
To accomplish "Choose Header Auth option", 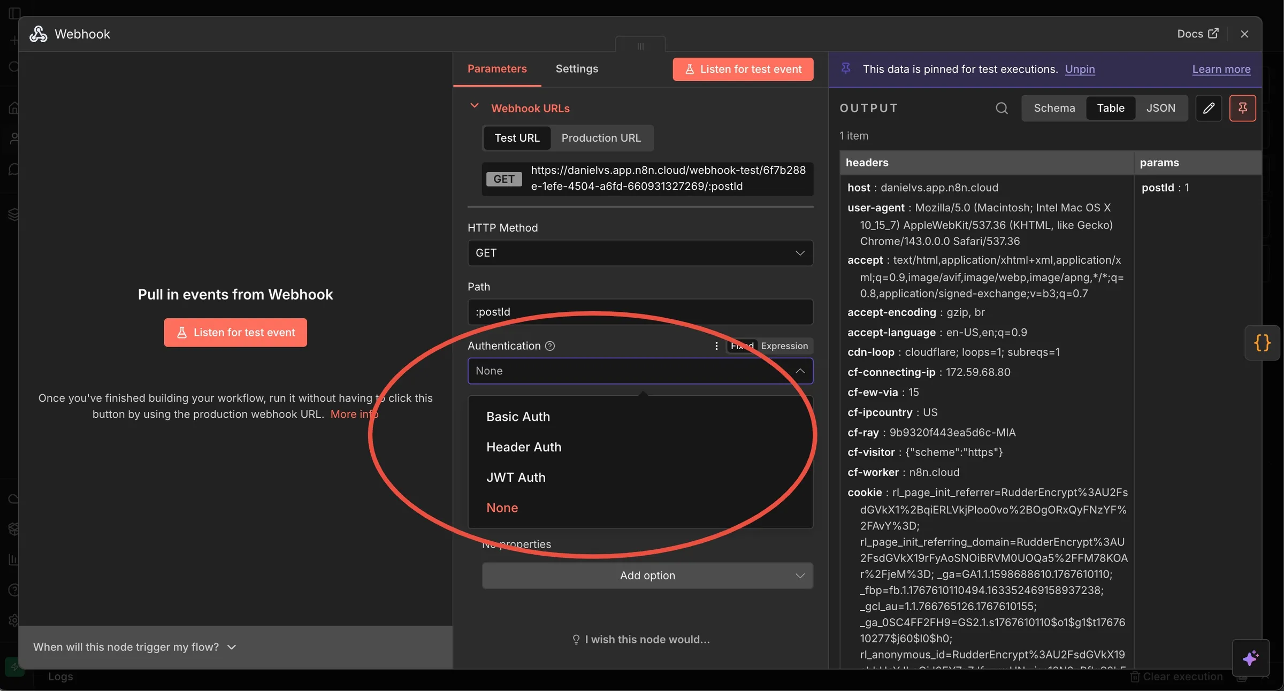I will pos(640,447).
